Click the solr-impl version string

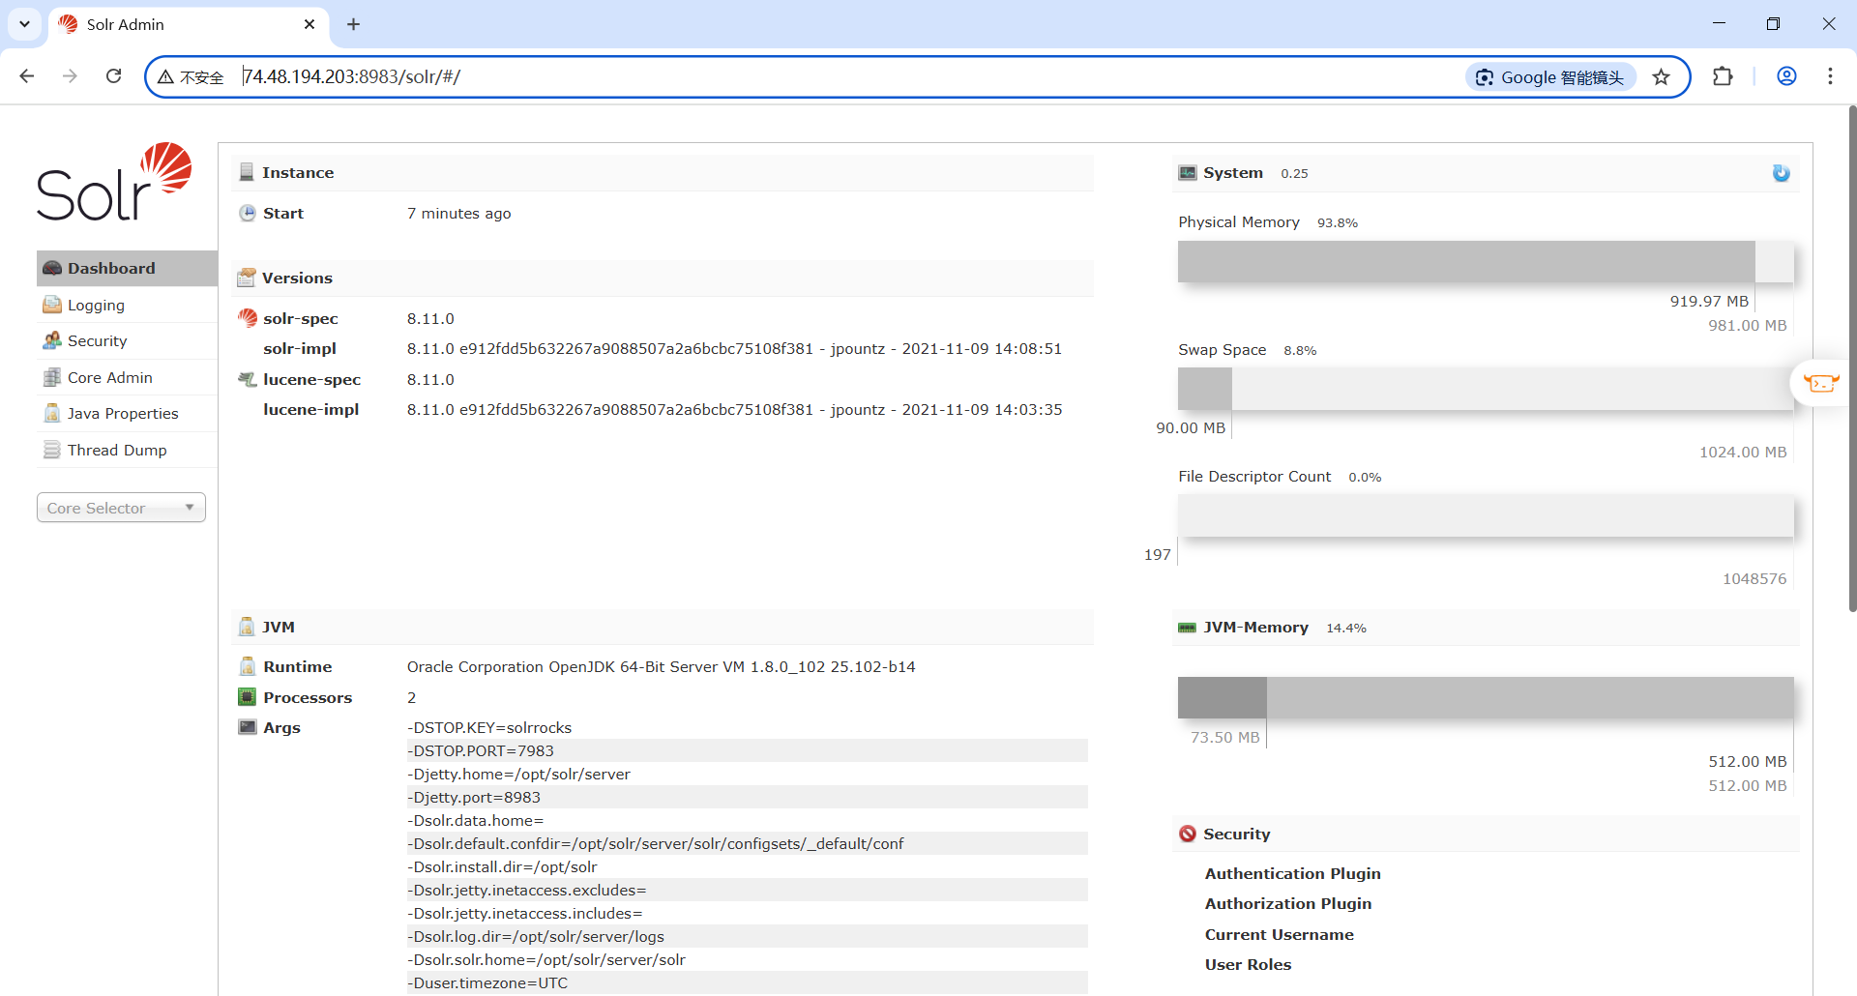click(x=735, y=349)
